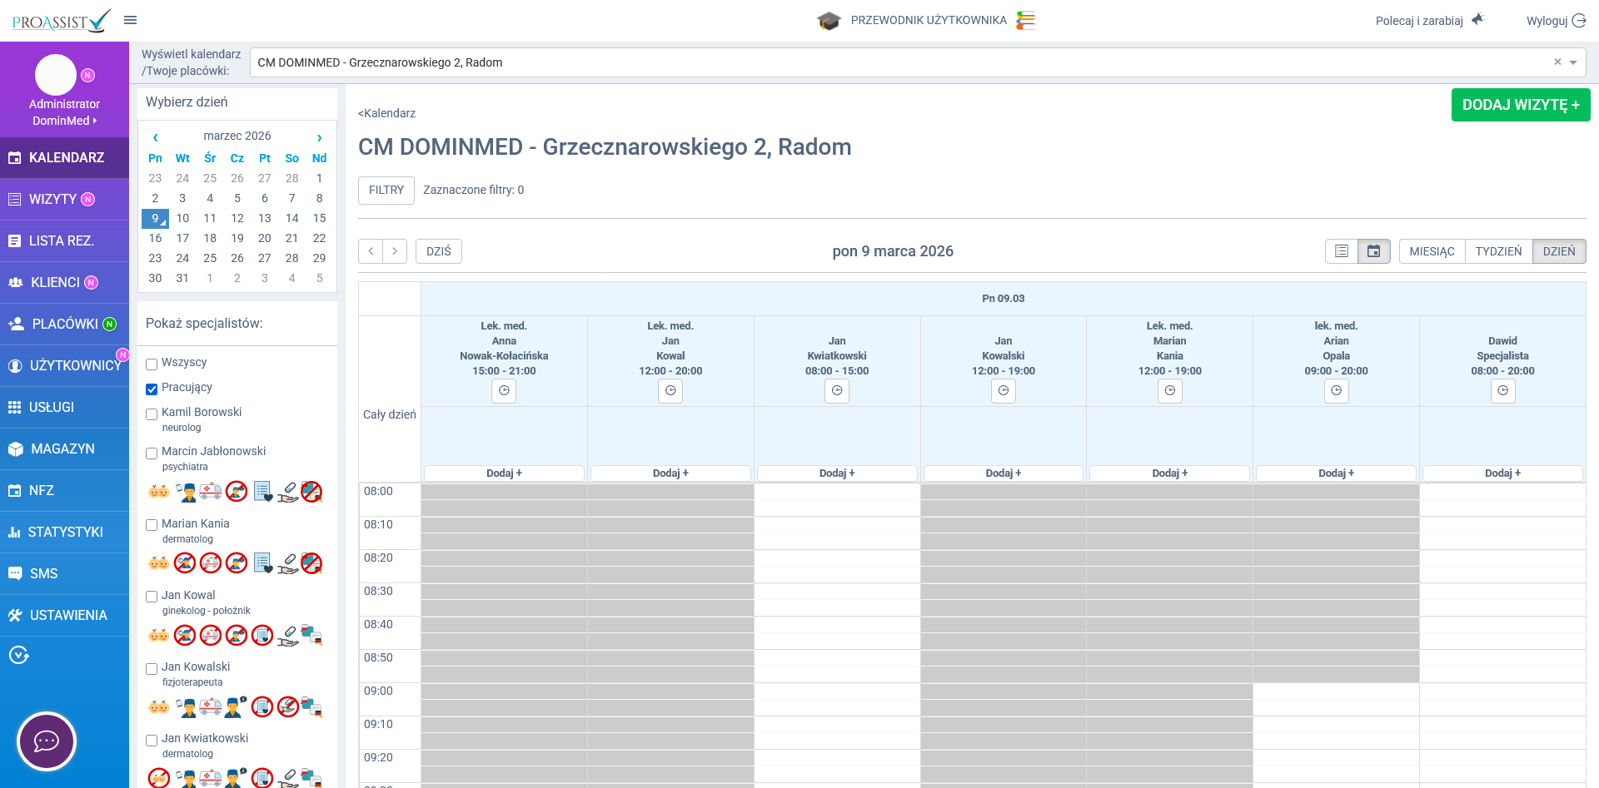The image size is (1599, 788).
Task: Click the clock icon under Anna Nowak-Kołacińska
Action: point(504,390)
